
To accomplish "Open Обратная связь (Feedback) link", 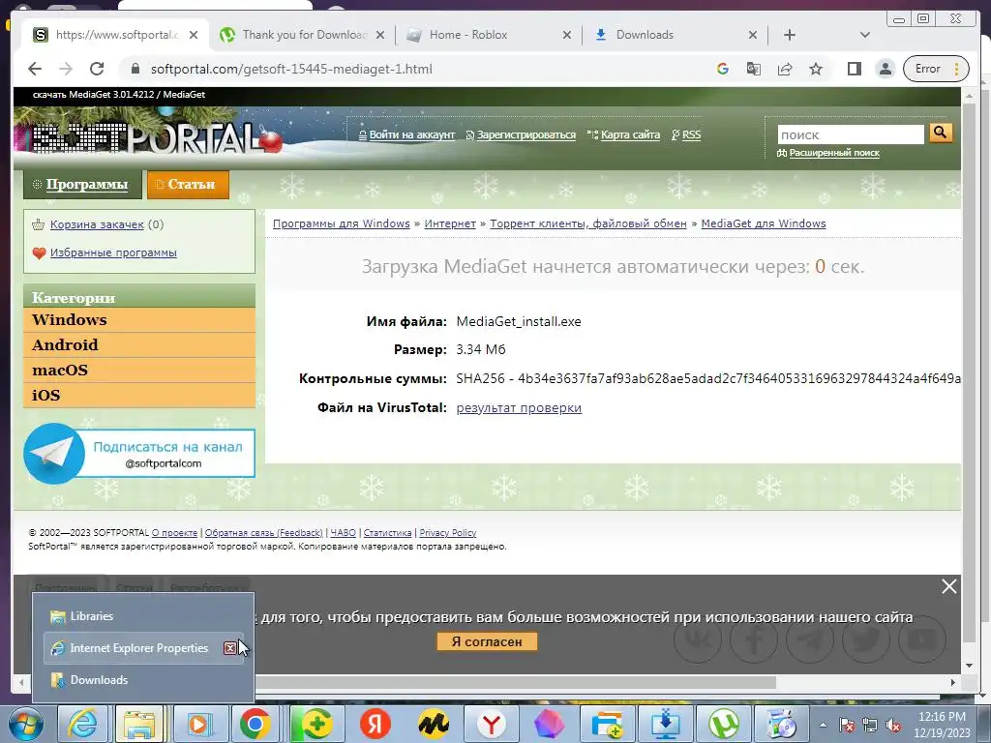I will click(x=263, y=533).
